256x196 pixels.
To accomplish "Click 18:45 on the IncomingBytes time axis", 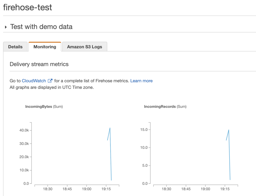I will [67, 189].
